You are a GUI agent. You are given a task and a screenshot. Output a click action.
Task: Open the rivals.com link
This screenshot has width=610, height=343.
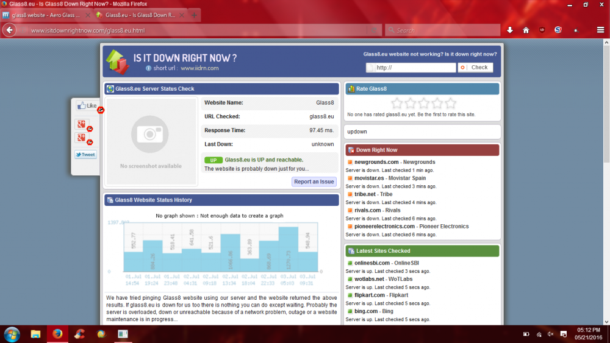368,210
